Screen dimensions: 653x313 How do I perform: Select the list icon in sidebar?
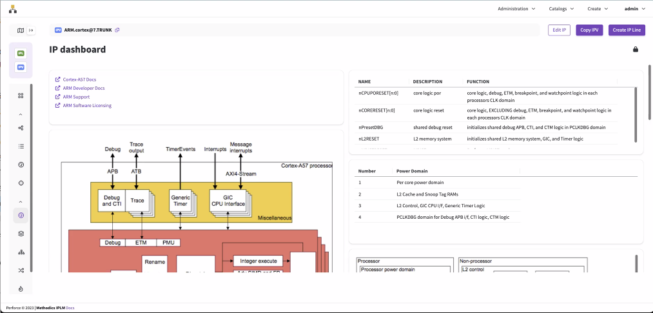[x=21, y=146]
